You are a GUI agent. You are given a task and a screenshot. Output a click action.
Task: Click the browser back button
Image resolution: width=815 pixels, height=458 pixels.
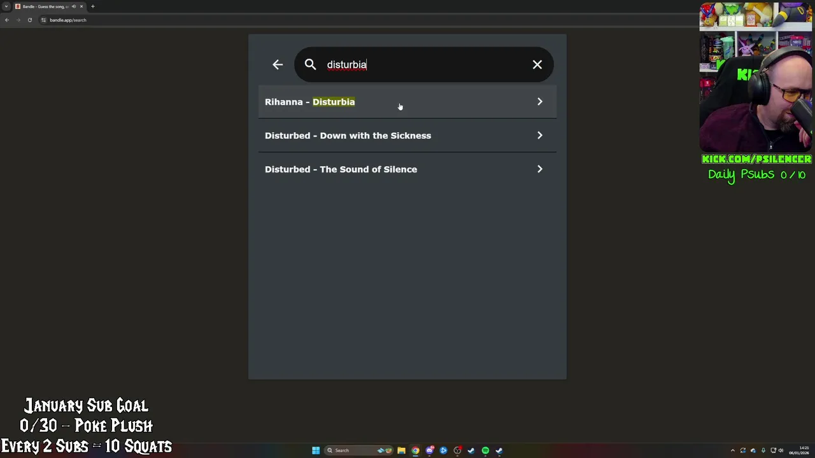7,20
